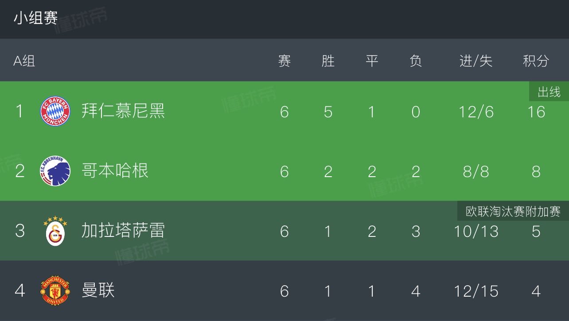Screen dimensions: 569x321
Task: Click the Galatasaray club crest
Action: (x=55, y=231)
